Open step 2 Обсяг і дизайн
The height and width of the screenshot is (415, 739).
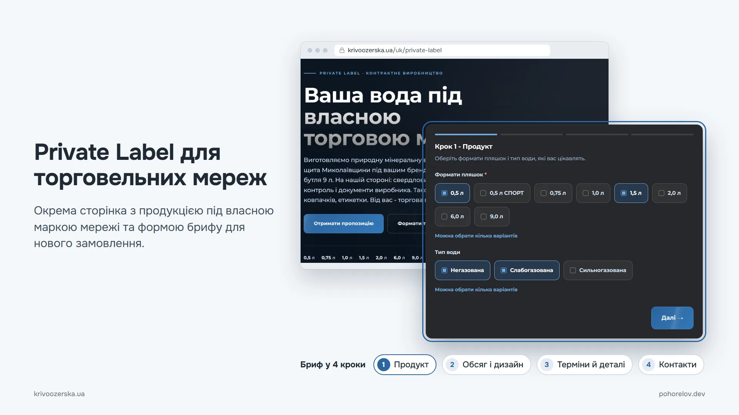[486, 364]
